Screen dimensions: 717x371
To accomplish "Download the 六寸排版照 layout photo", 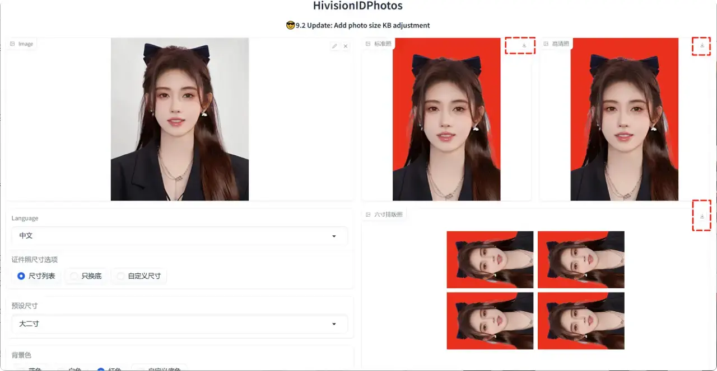I will (702, 216).
